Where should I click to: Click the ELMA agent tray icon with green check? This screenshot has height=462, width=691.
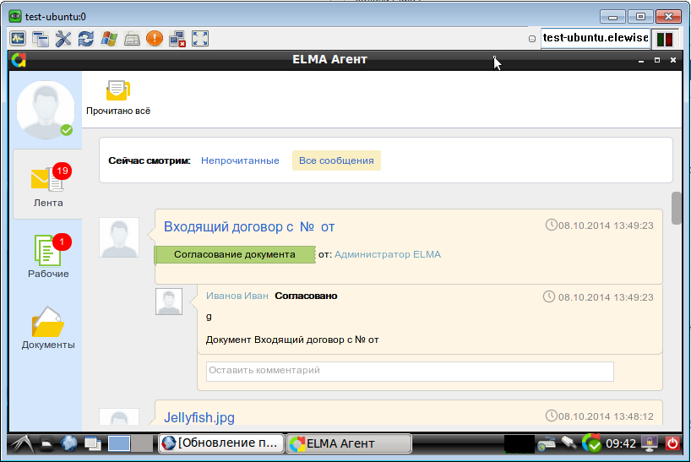tap(591, 443)
